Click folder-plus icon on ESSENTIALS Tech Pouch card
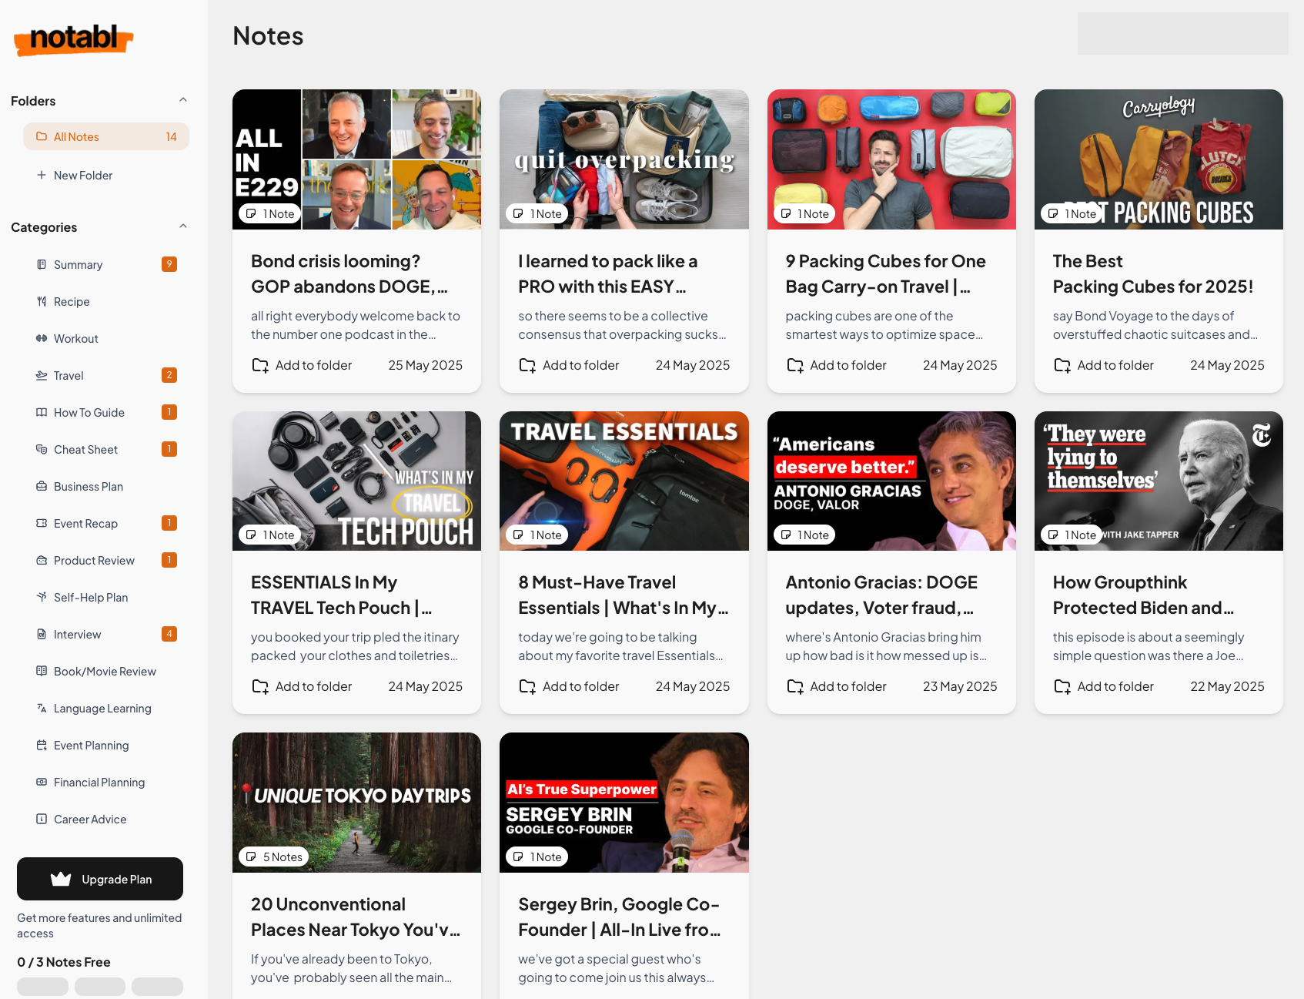Screen dimensions: 1304x999 260,686
